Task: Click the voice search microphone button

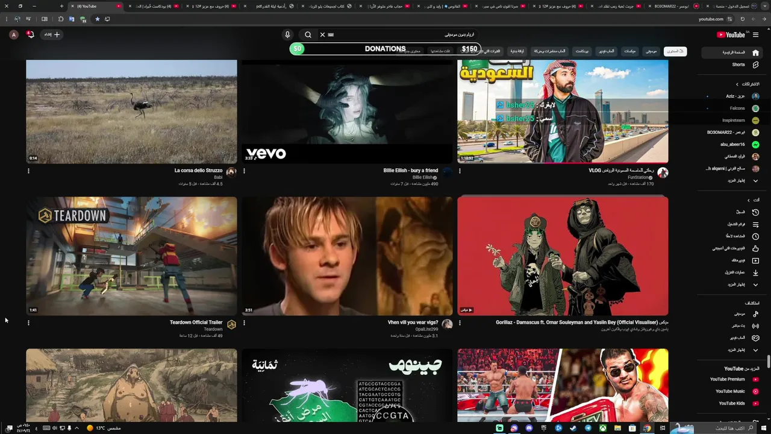Action: point(287,35)
